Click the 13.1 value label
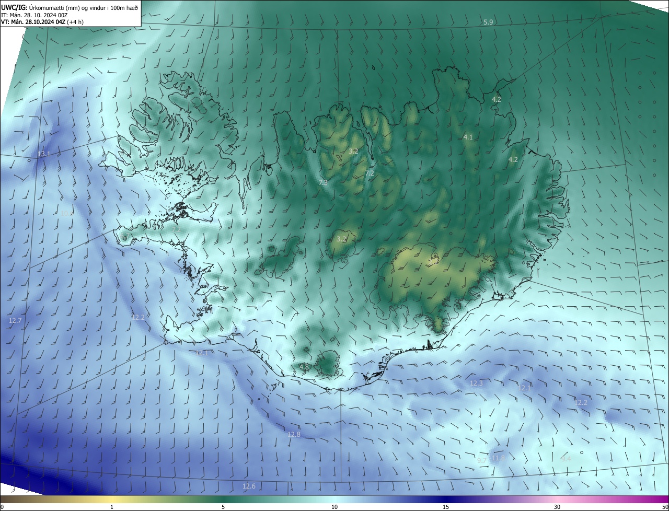 [44, 154]
